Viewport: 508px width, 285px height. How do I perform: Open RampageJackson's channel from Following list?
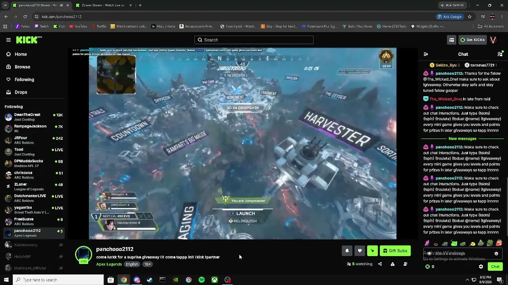34,129
